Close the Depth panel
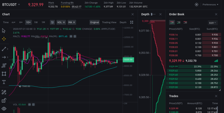 [x=160, y=14]
